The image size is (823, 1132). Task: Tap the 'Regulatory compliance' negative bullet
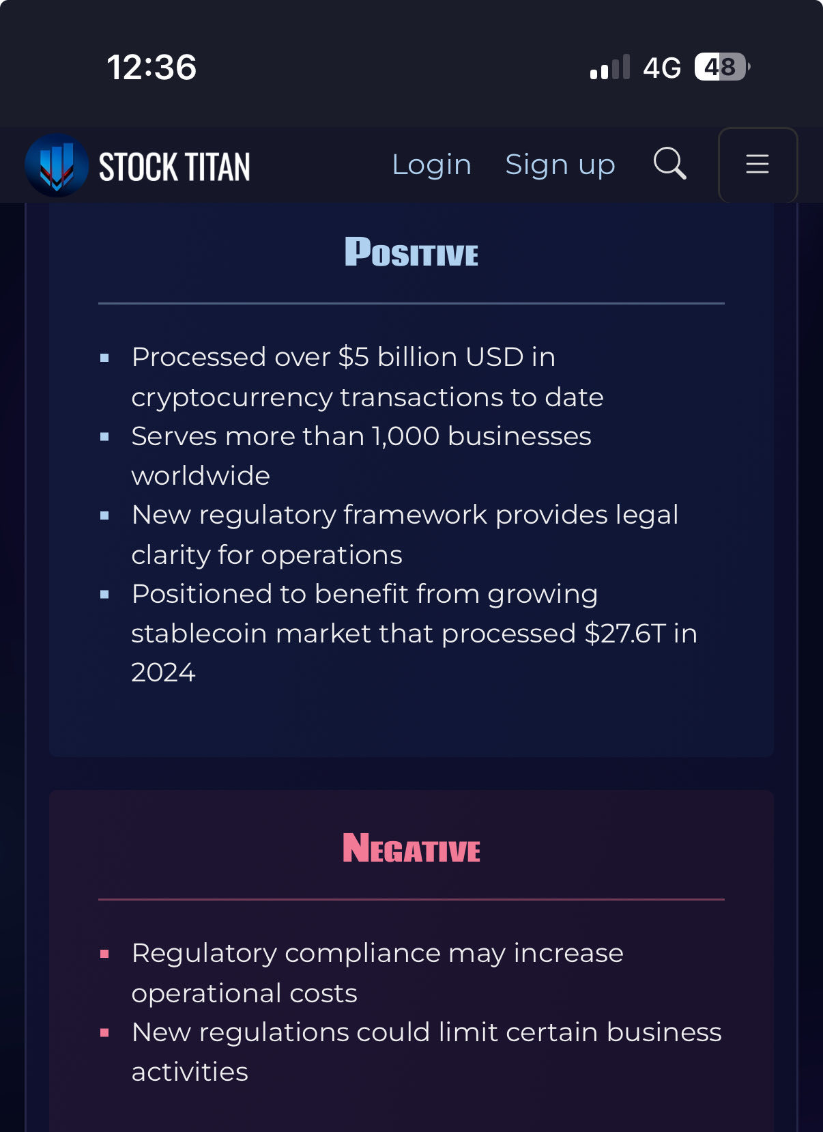click(x=377, y=973)
